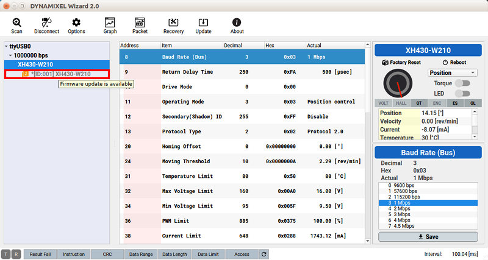
Task: Select 3 Mbps baud option
Action: click(428, 214)
